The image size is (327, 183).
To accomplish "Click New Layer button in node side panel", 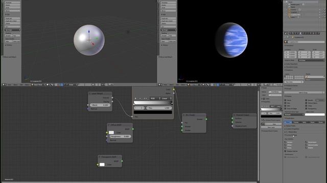I will 271,127.
